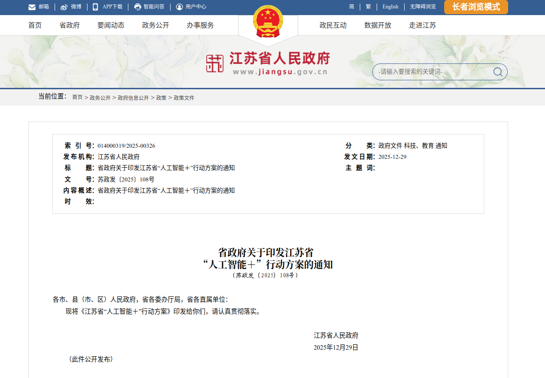This screenshot has height=378, width=545.
Task: Open the Weibo icon in top bar
Action: (x=64, y=7)
